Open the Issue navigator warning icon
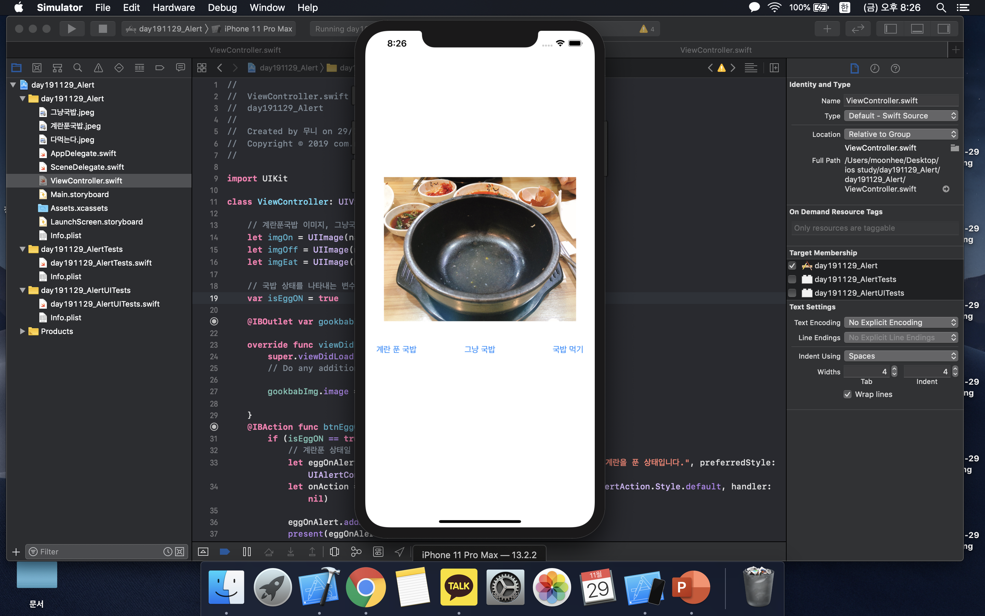Image resolution: width=985 pixels, height=616 pixels. (98, 68)
